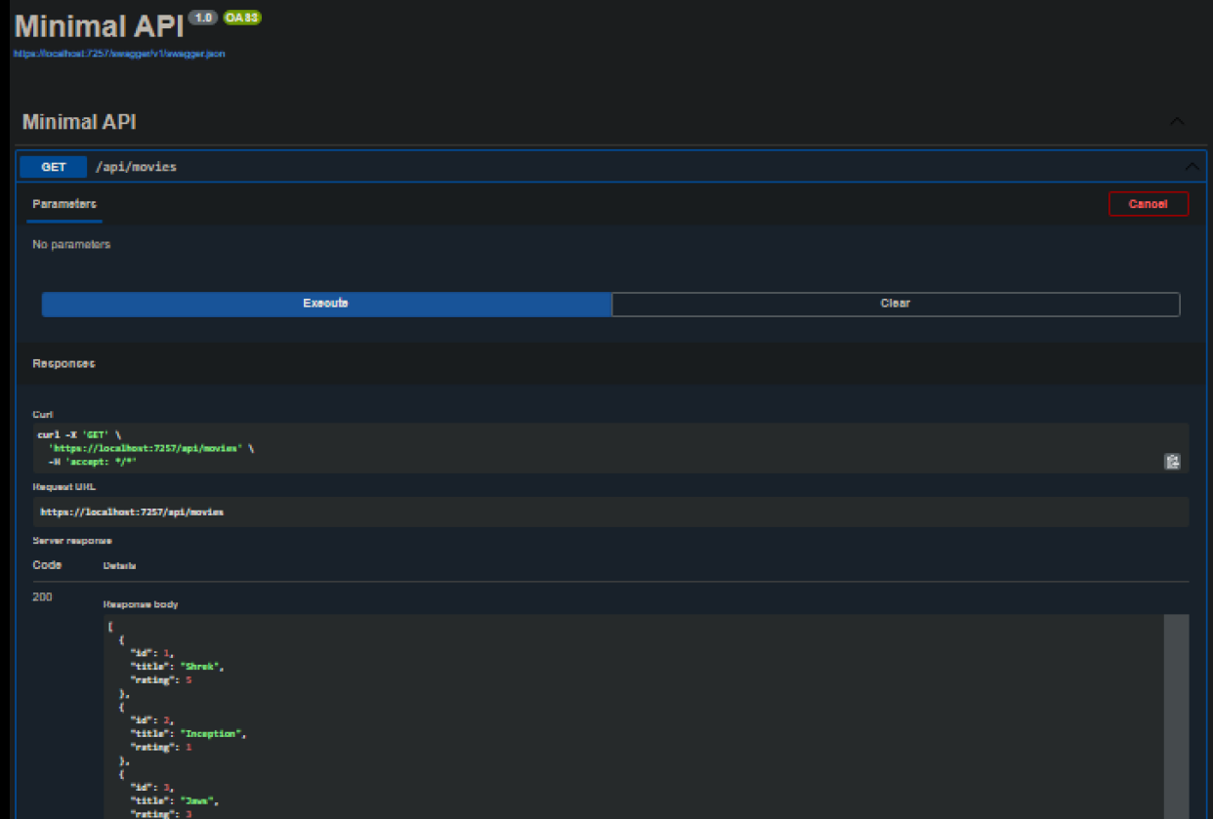Viewport: 1213px width, 819px height.
Task: Click the OAS3 badge
Action: click(241, 18)
